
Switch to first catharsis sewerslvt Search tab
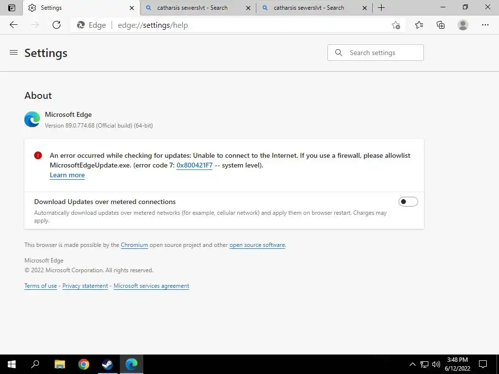click(198, 8)
